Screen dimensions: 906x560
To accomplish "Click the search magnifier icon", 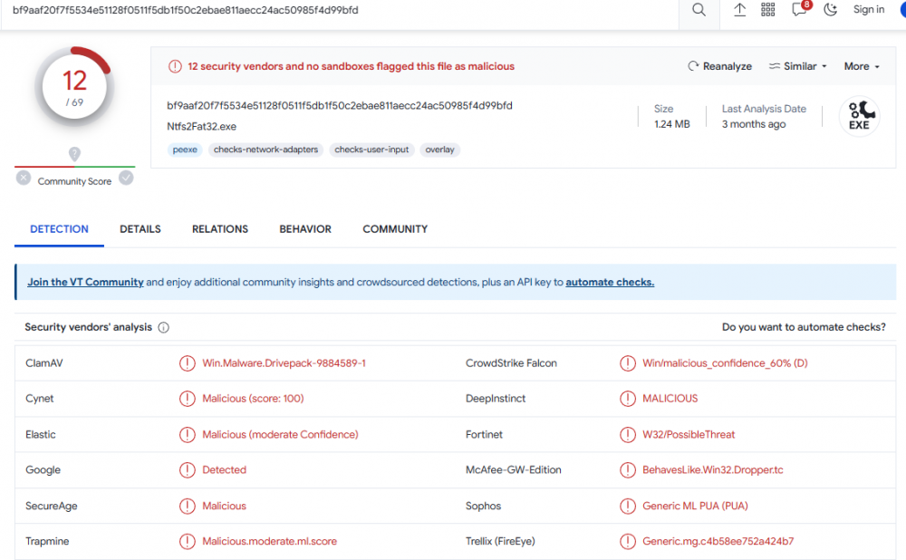I will [699, 10].
